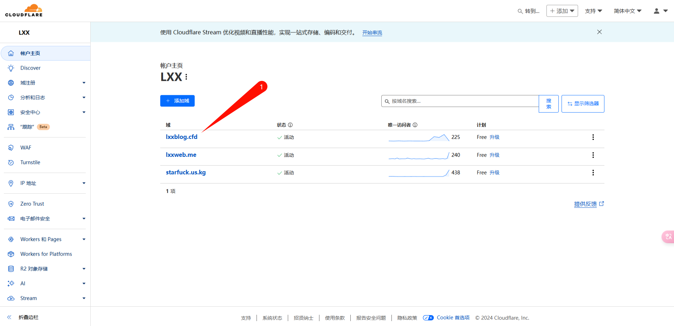Open the 简体中文 language dropdown
674x326 pixels.
[627, 11]
